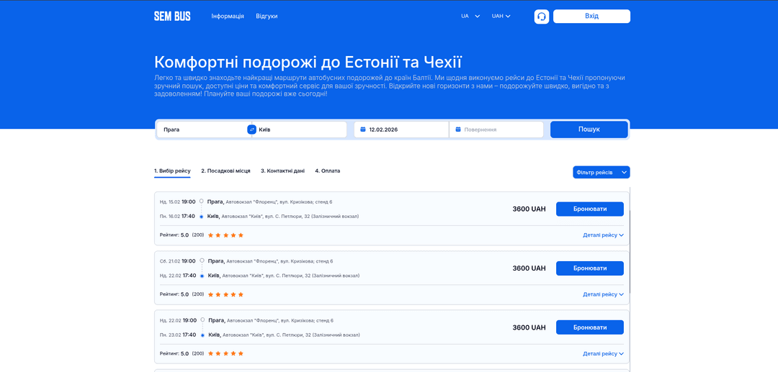Switch to the Посадкові місця step tab
Screen dimensions: 778x372
click(225, 171)
